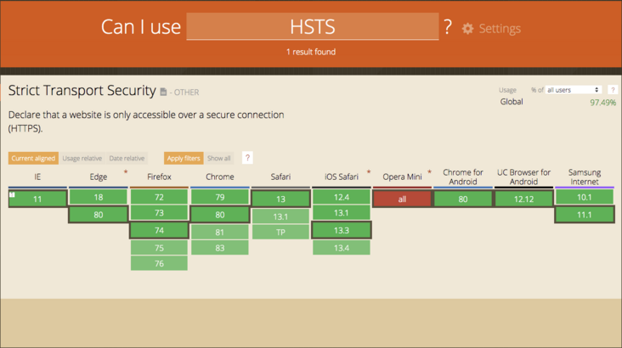Click the Settings gear icon
This screenshot has height=348, width=622.
point(467,29)
